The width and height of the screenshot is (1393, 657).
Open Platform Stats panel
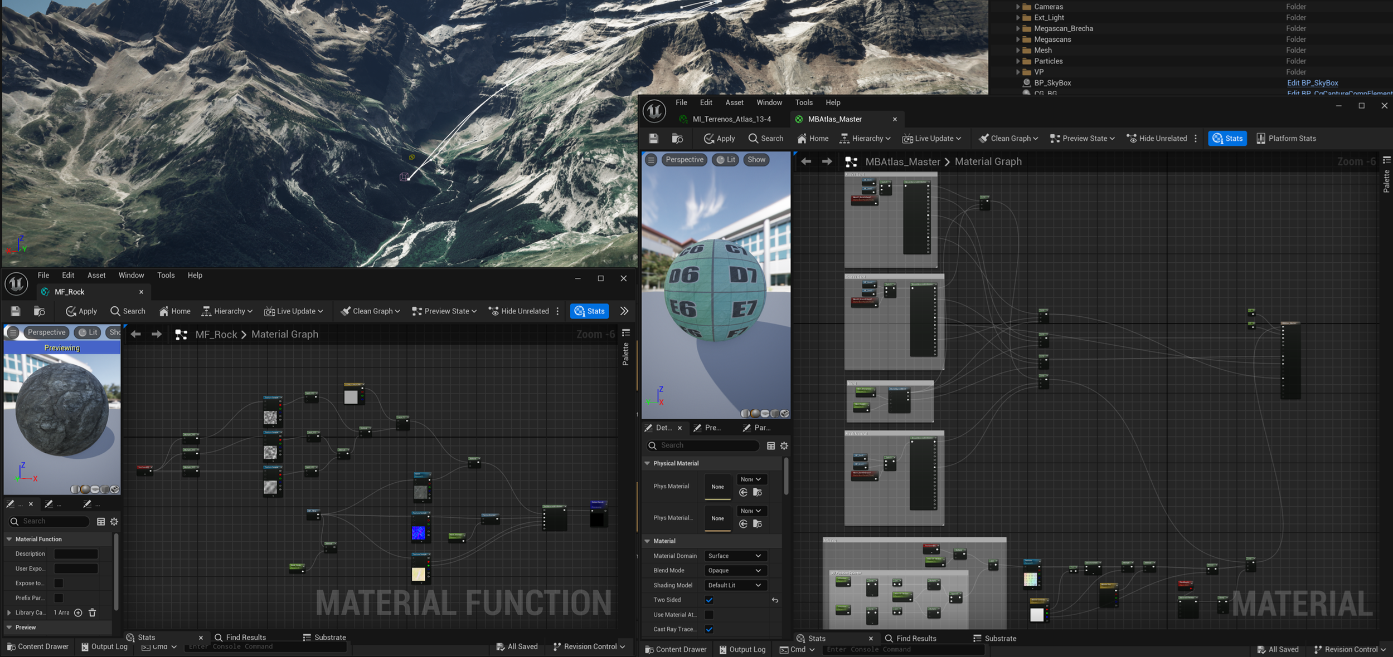pyautogui.click(x=1286, y=138)
